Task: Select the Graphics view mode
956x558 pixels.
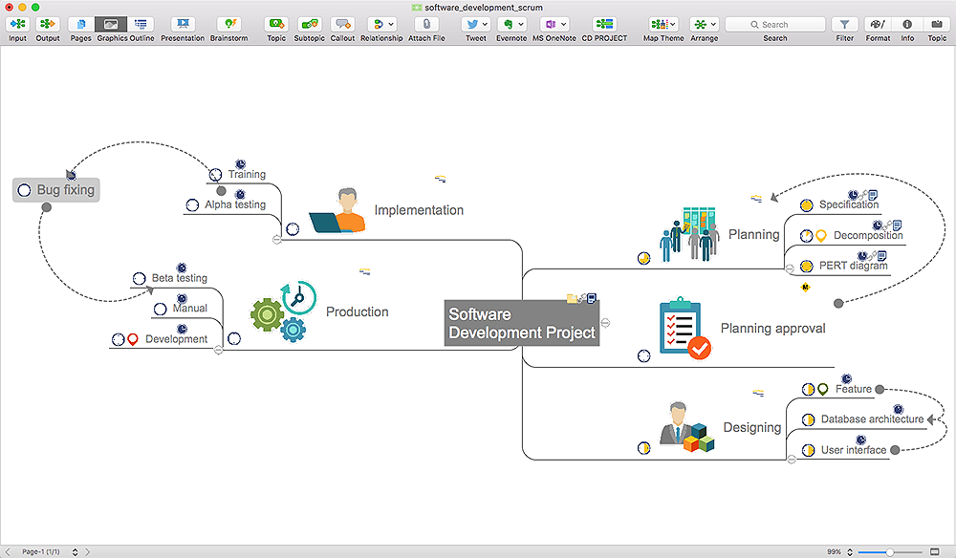Action: point(111,25)
